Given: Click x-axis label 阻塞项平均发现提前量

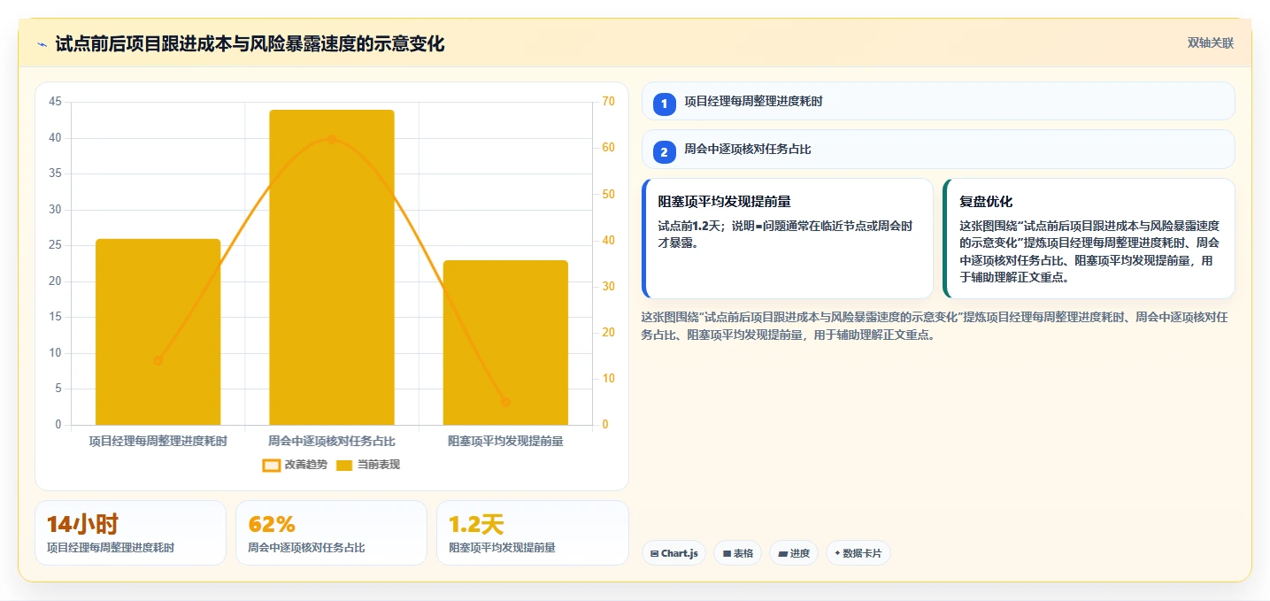Looking at the screenshot, I should click(x=505, y=440).
